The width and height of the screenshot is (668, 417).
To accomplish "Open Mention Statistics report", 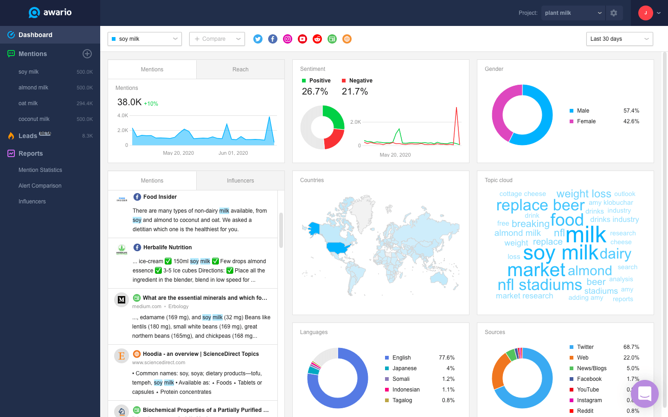I will [40, 170].
